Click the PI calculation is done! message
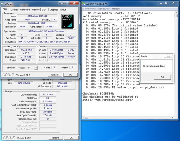Viewport: 180px width, 141px height. click(154, 66)
